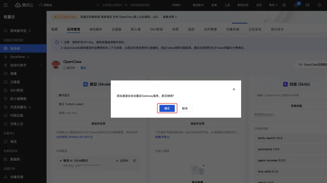Click the 镜像 sidebar icon

[6, 73]
